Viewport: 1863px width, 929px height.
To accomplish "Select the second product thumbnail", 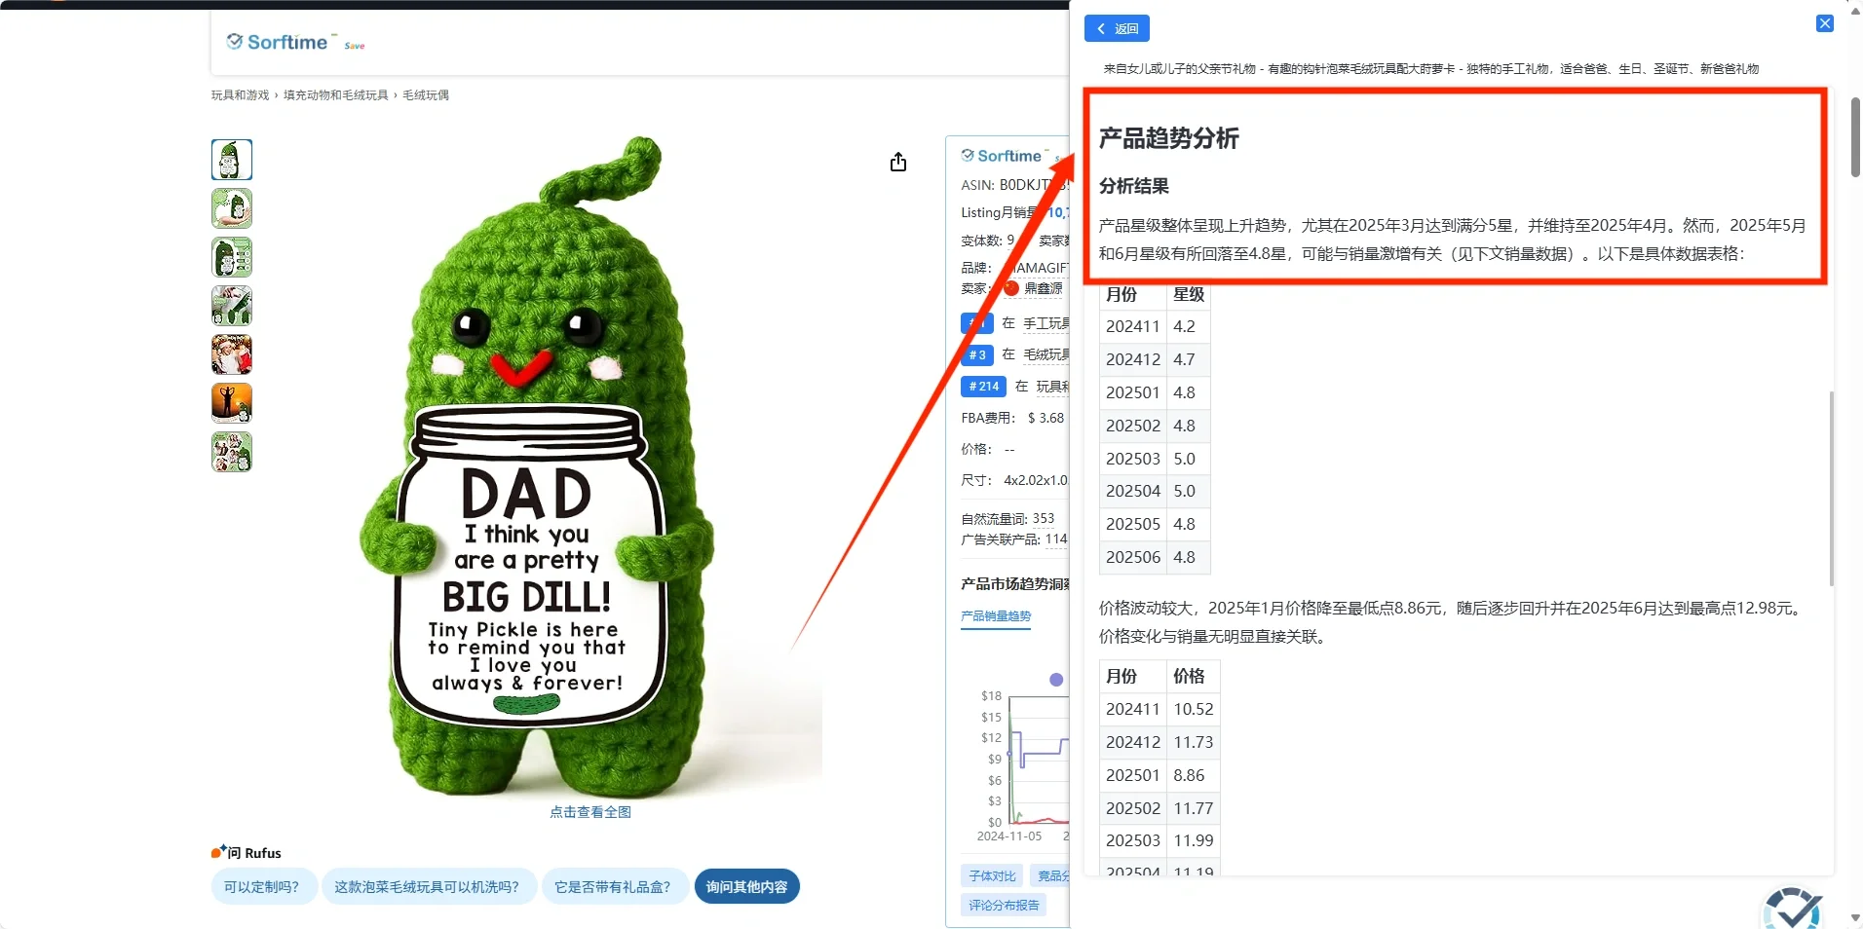I will click(x=232, y=208).
